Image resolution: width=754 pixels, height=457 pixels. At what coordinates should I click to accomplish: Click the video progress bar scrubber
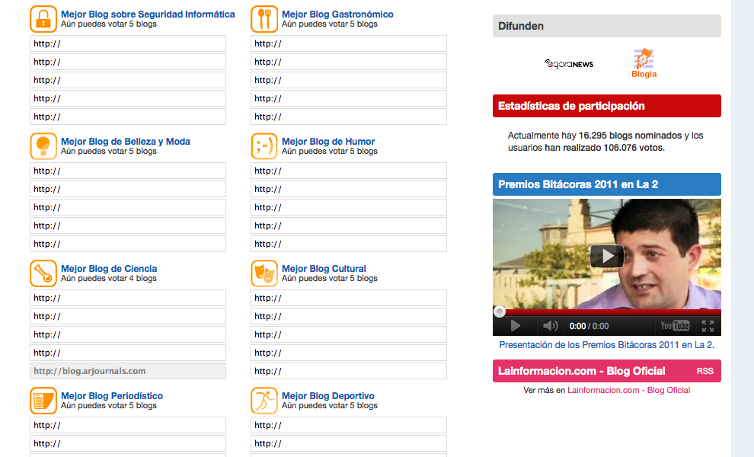pyautogui.click(x=500, y=312)
